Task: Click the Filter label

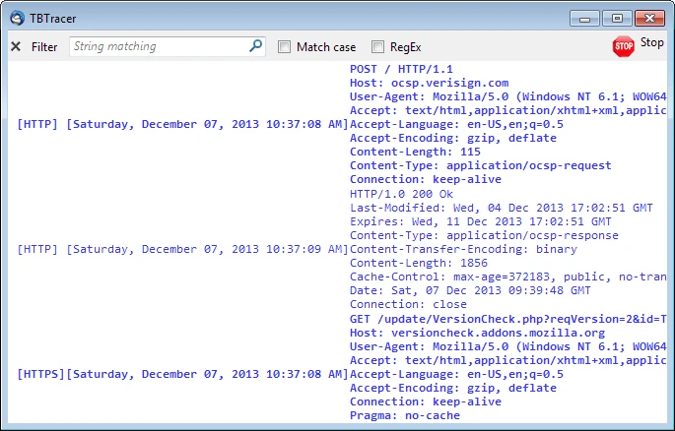Action: tap(44, 46)
